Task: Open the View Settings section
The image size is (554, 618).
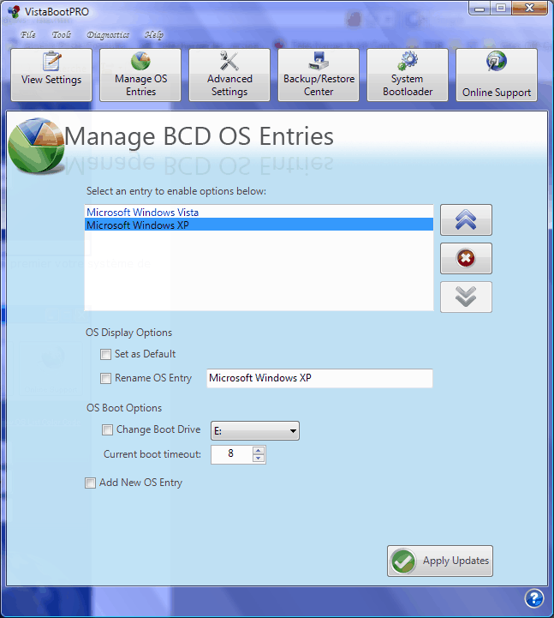Action: (x=51, y=75)
